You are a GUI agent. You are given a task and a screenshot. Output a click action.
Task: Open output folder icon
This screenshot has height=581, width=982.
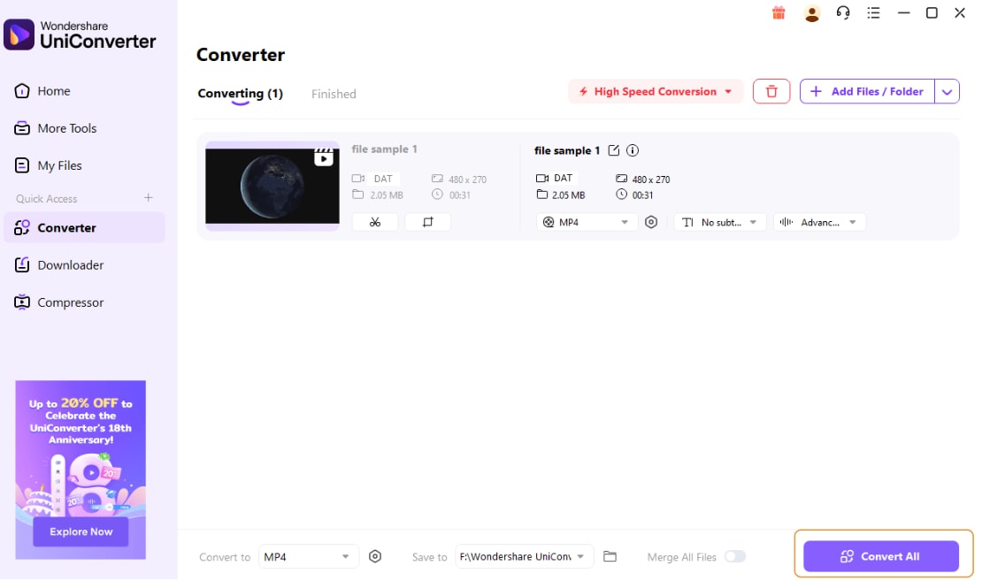click(610, 556)
